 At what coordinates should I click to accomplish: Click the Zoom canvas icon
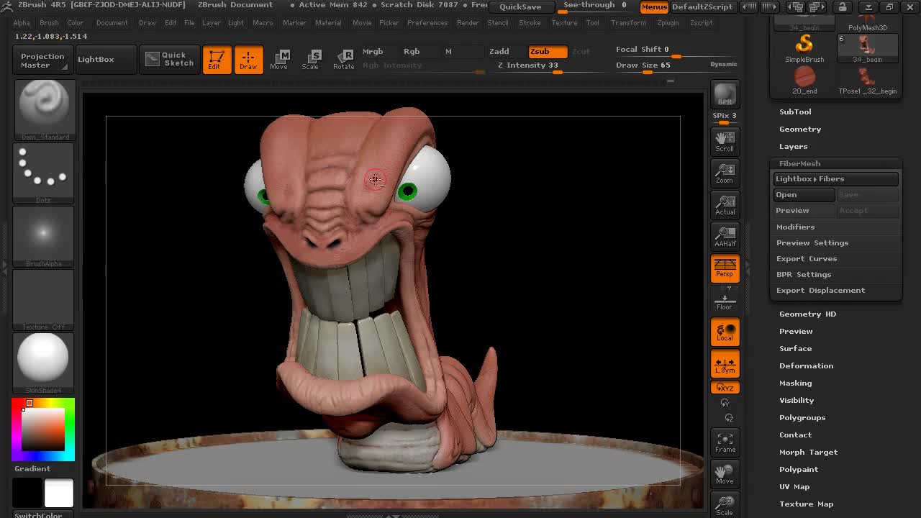click(725, 173)
